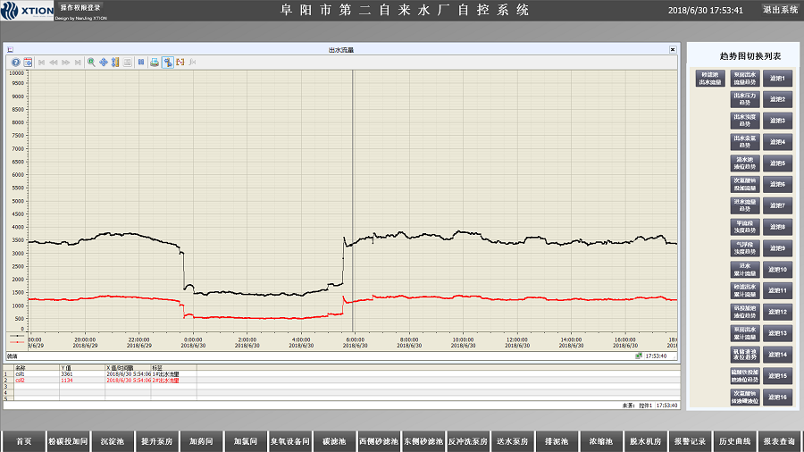Screen dimensions: 804x452
Task: Select 滤池9 trend button
Action: tap(777, 248)
